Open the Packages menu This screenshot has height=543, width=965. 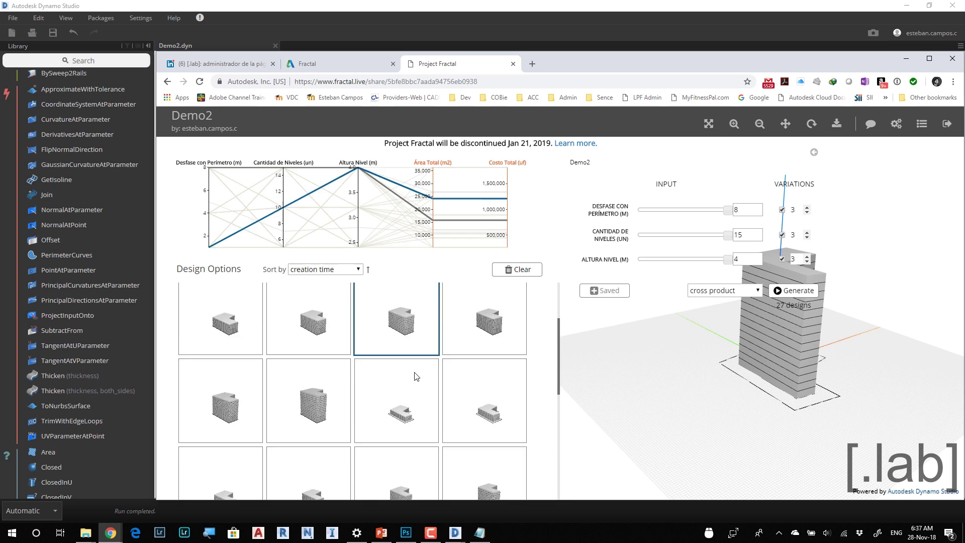click(101, 18)
